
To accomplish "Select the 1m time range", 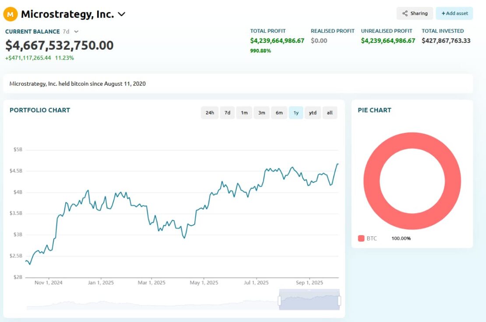I will pyautogui.click(x=244, y=113).
